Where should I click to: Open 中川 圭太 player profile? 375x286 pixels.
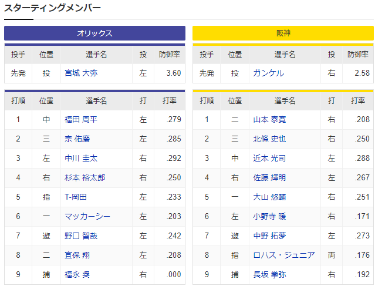pyautogui.click(x=81, y=158)
